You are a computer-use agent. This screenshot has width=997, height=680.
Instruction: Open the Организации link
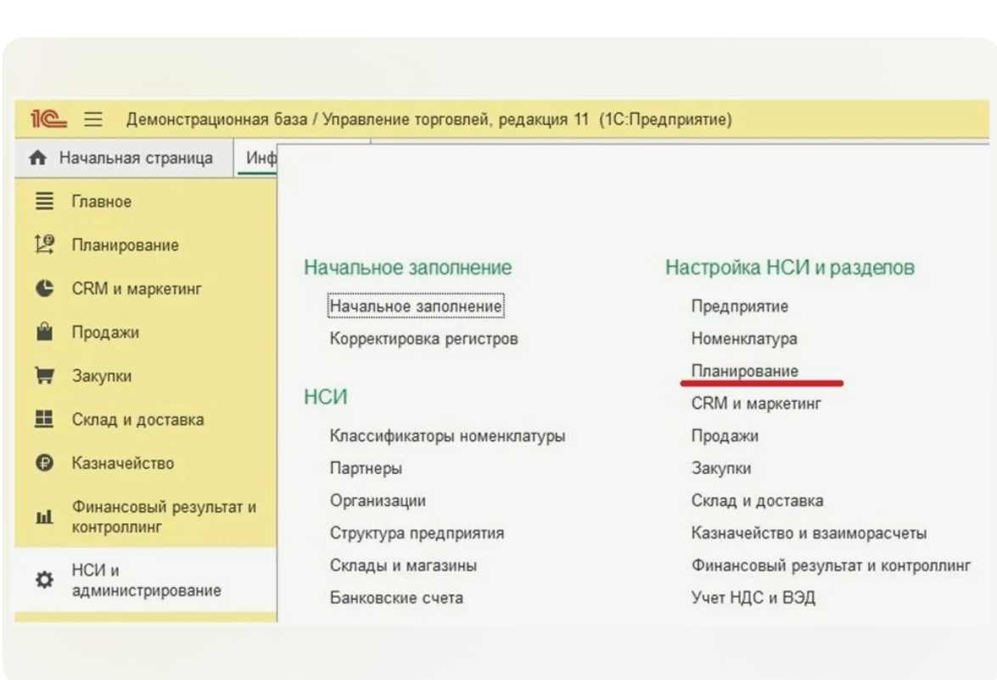point(378,501)
